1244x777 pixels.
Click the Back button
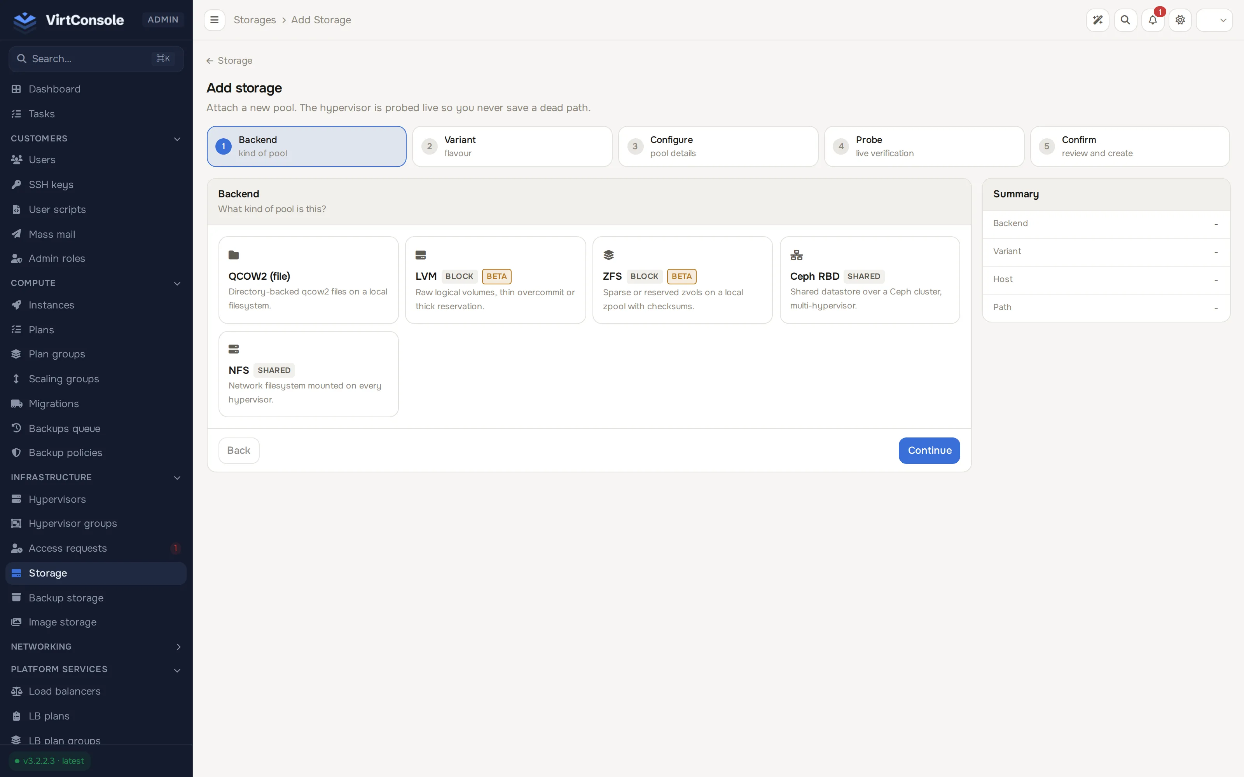(x=239, y=450)
